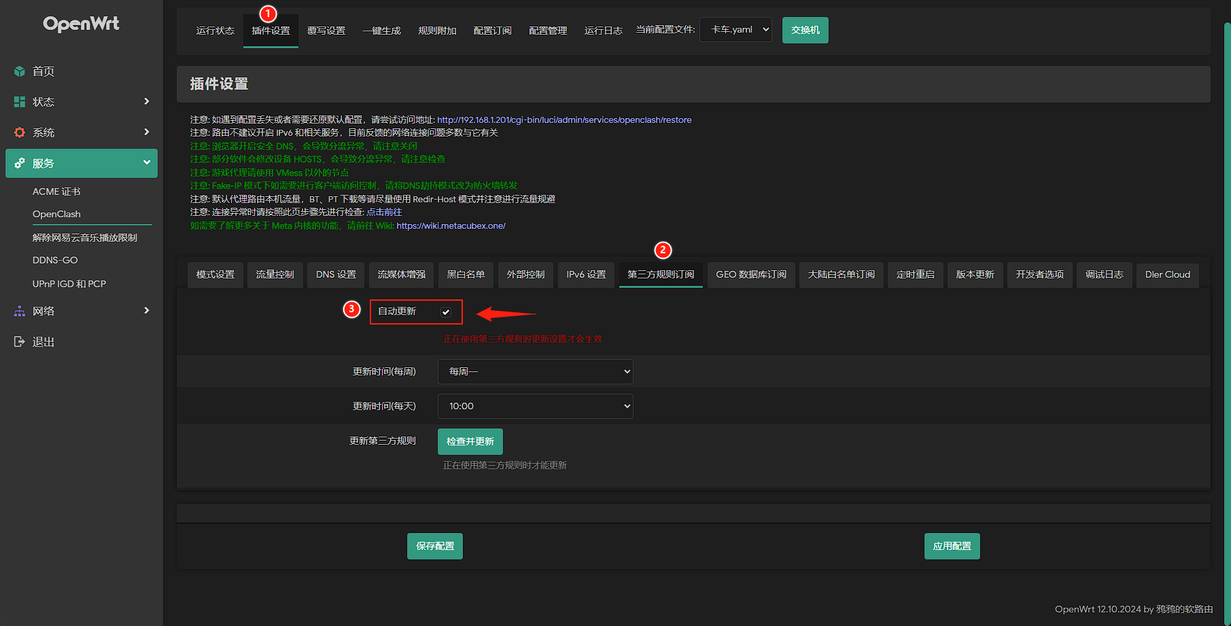1231x626 pixels.
Task: Open the 第三方规则订阅 sub-tab
Action: 661,274
